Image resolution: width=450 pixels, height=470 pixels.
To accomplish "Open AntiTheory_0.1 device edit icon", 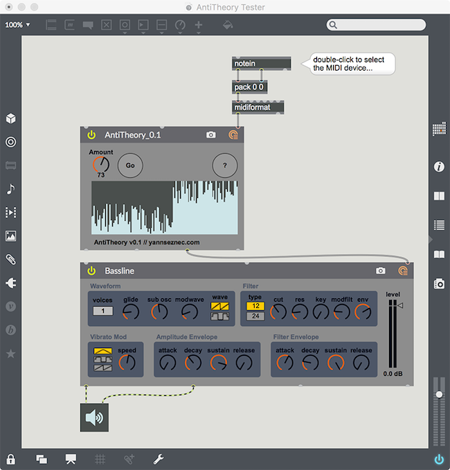I will click(233, 135).
